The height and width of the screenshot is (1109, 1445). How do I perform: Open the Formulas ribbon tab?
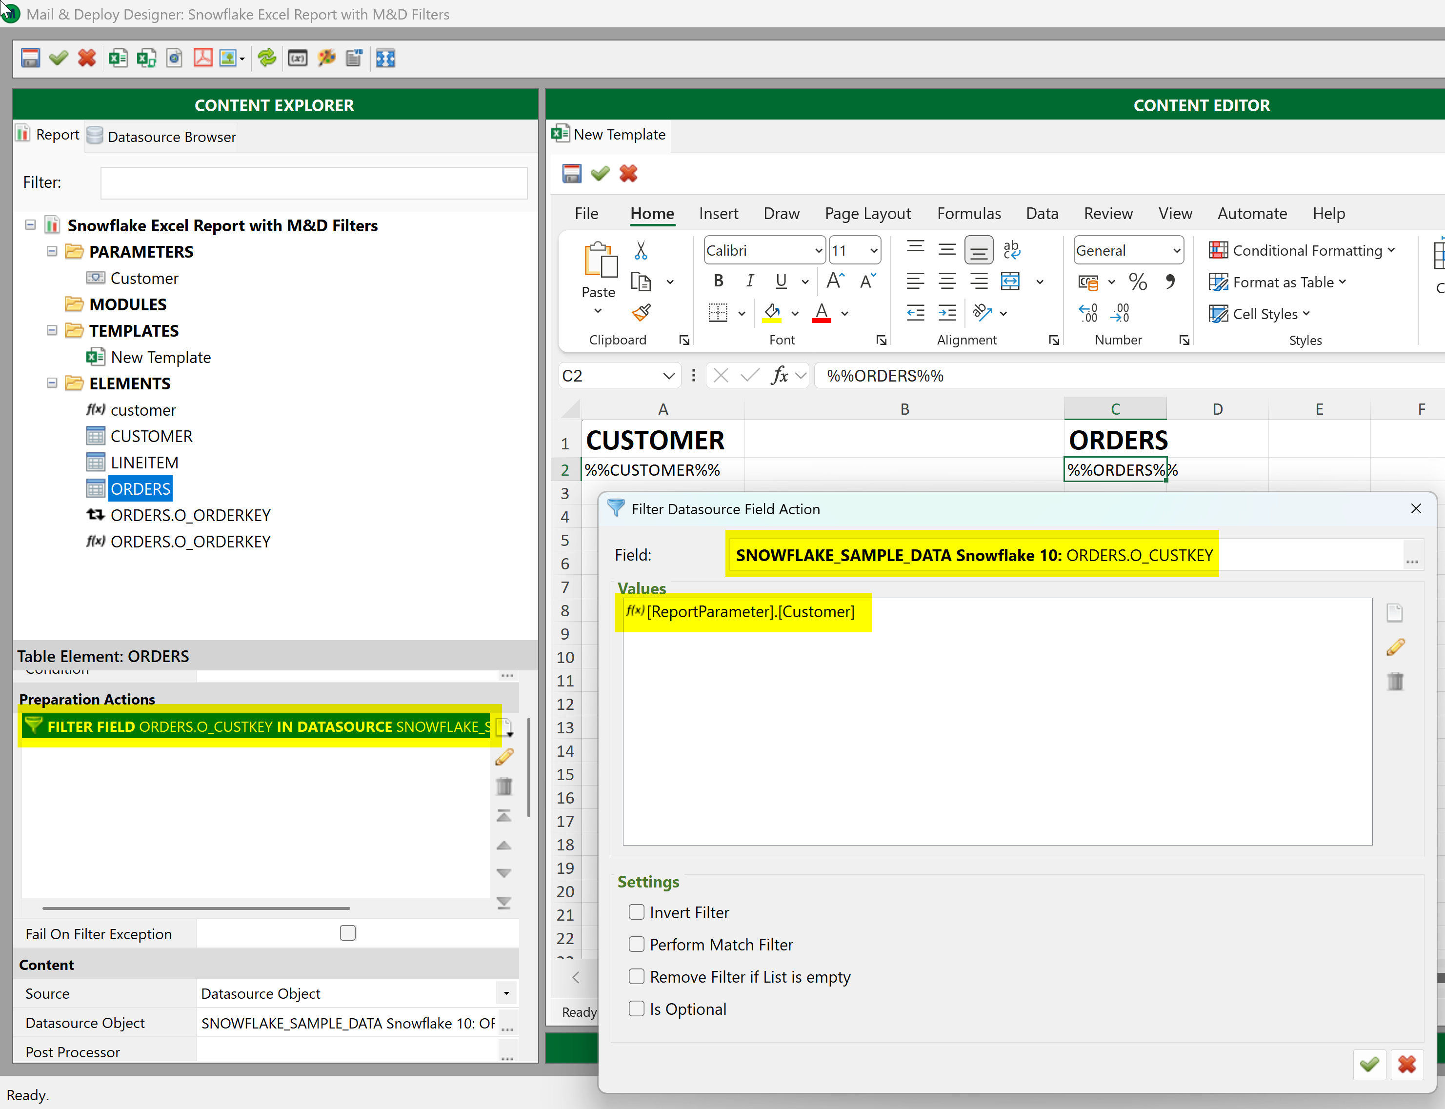(968, 213)
